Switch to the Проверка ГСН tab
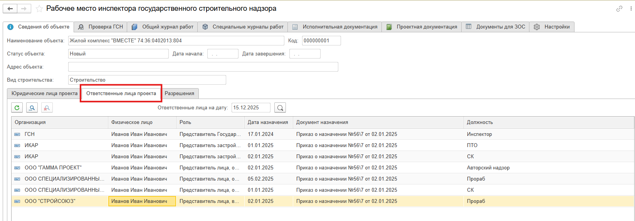Screen dimensions: 635x221 tap(101, 27)
